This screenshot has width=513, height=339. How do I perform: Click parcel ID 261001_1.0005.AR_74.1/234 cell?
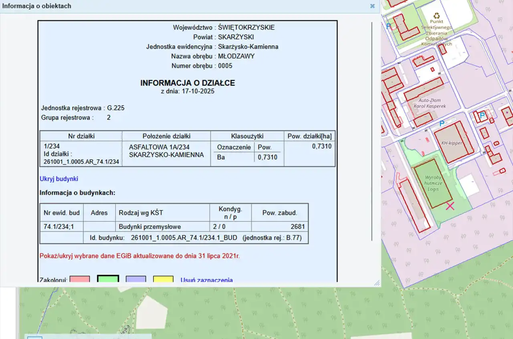point(81,162)
